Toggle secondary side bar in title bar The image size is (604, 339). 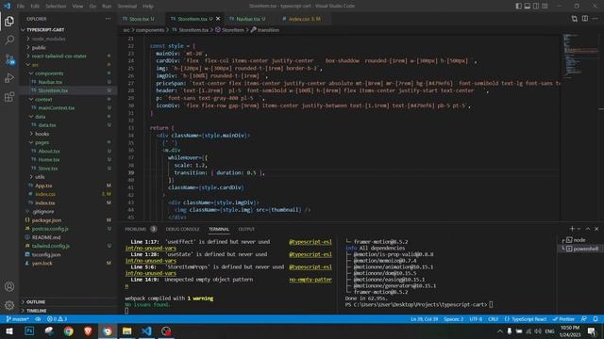pos(536,6)
